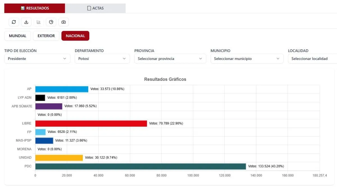Click the purple APB SÚMATE bar

pos(49,106)
